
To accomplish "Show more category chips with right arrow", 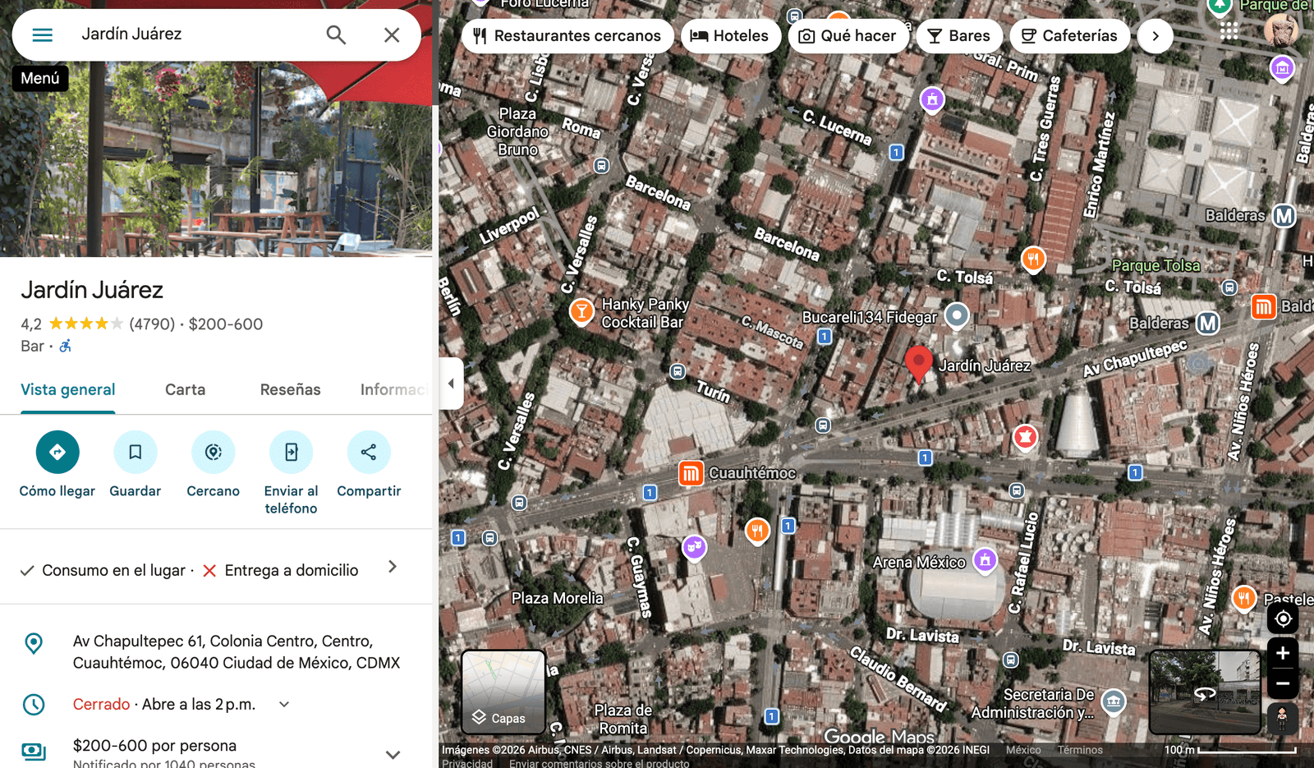I will pos(1155,36).
